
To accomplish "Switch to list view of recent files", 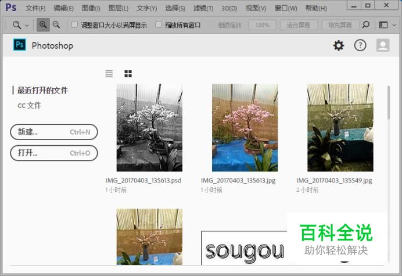I will click(x=109, y=74).
